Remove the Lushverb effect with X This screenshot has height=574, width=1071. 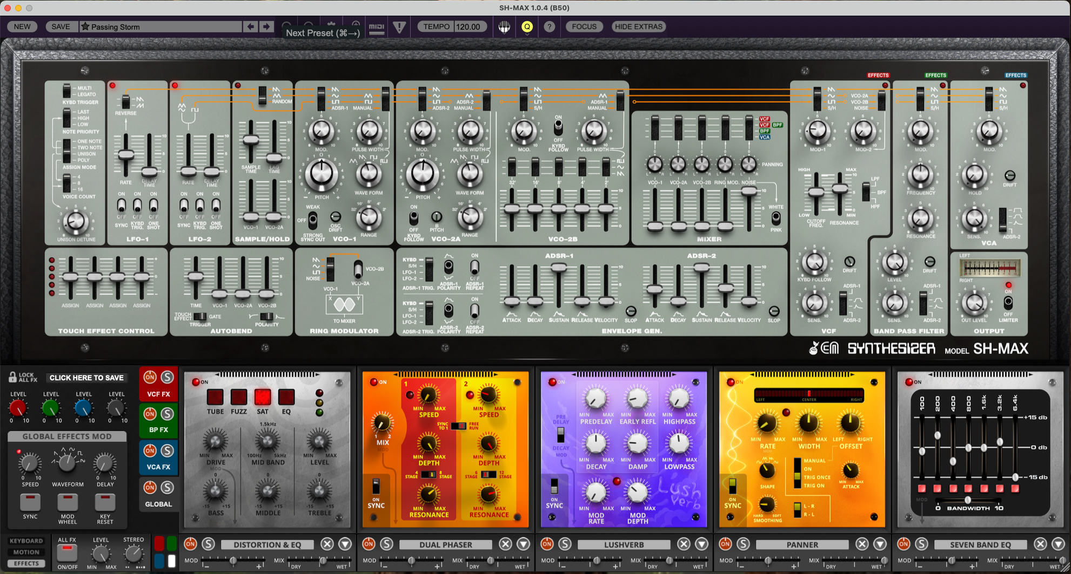(684, 544)
